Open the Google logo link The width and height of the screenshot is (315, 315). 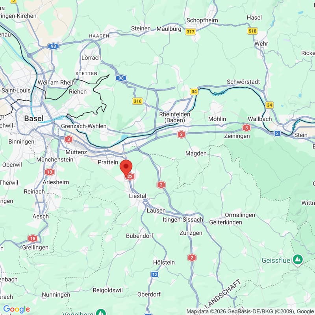17,309
